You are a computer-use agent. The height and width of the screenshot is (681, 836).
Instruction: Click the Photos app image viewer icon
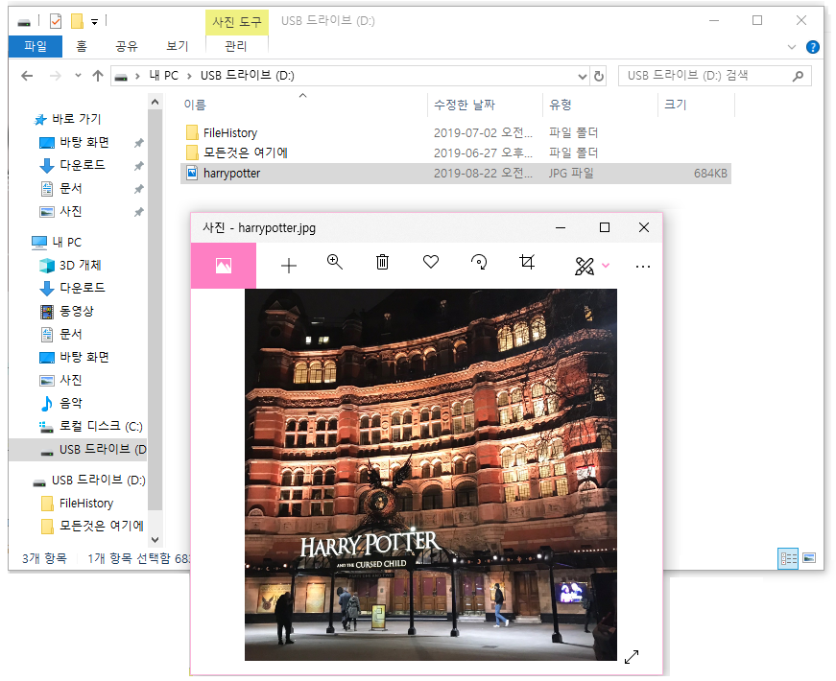pyautogui.click(x=224, y=266)
